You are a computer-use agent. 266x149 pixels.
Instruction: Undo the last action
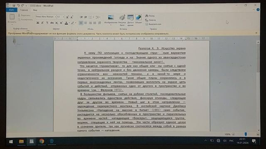pos(18,5)
